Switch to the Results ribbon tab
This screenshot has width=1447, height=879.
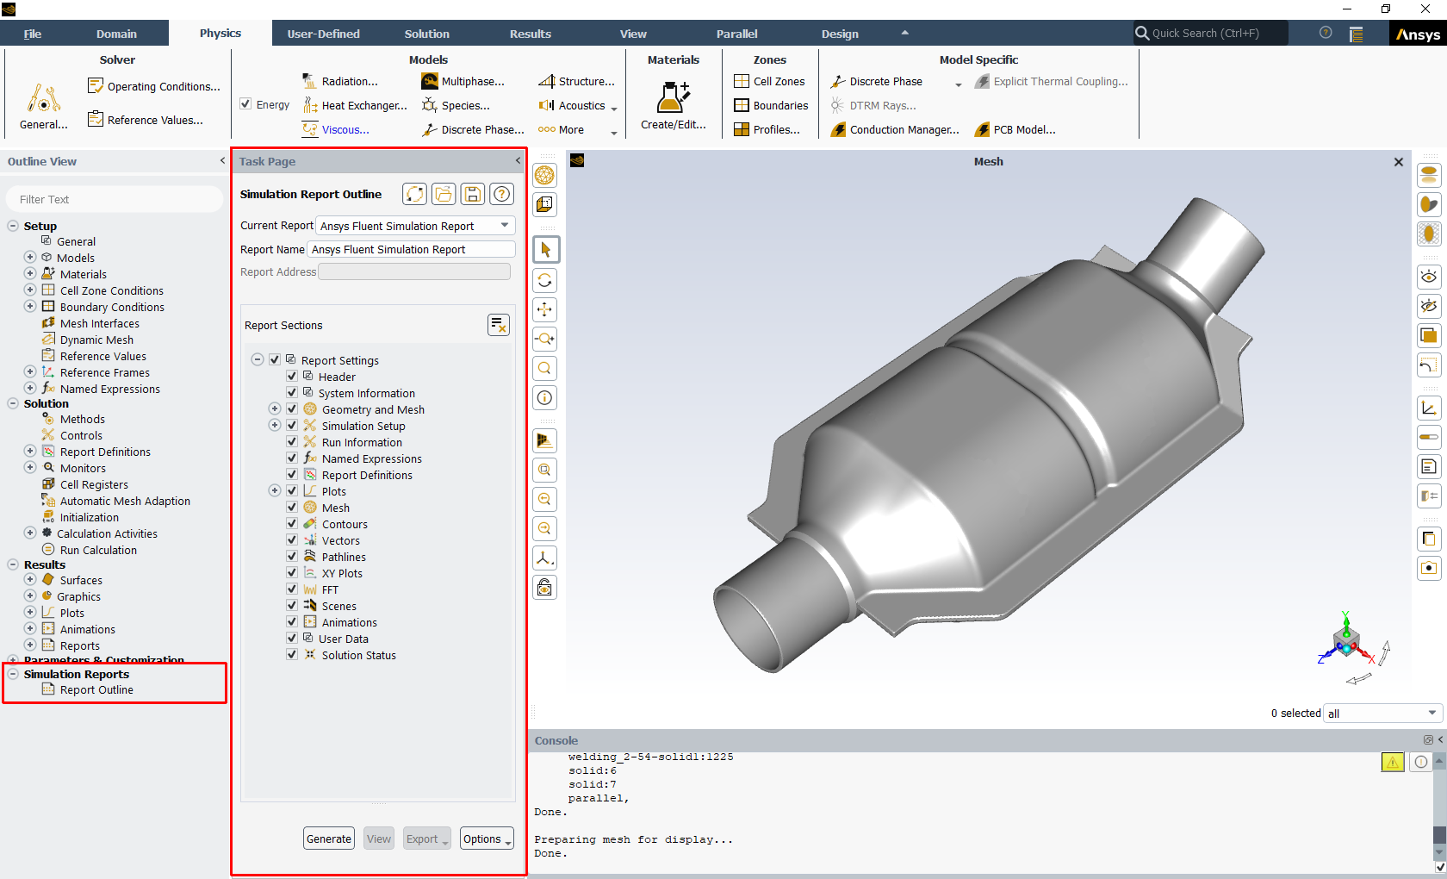pyautogui.click(x=529, y=34)
